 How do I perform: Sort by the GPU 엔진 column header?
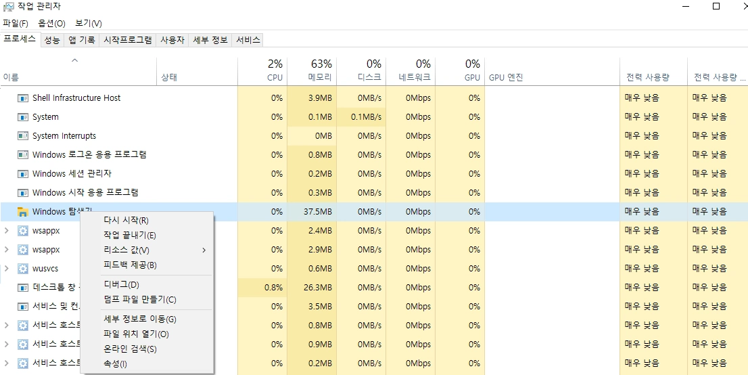pyautogui.click(x=553, y=72)
